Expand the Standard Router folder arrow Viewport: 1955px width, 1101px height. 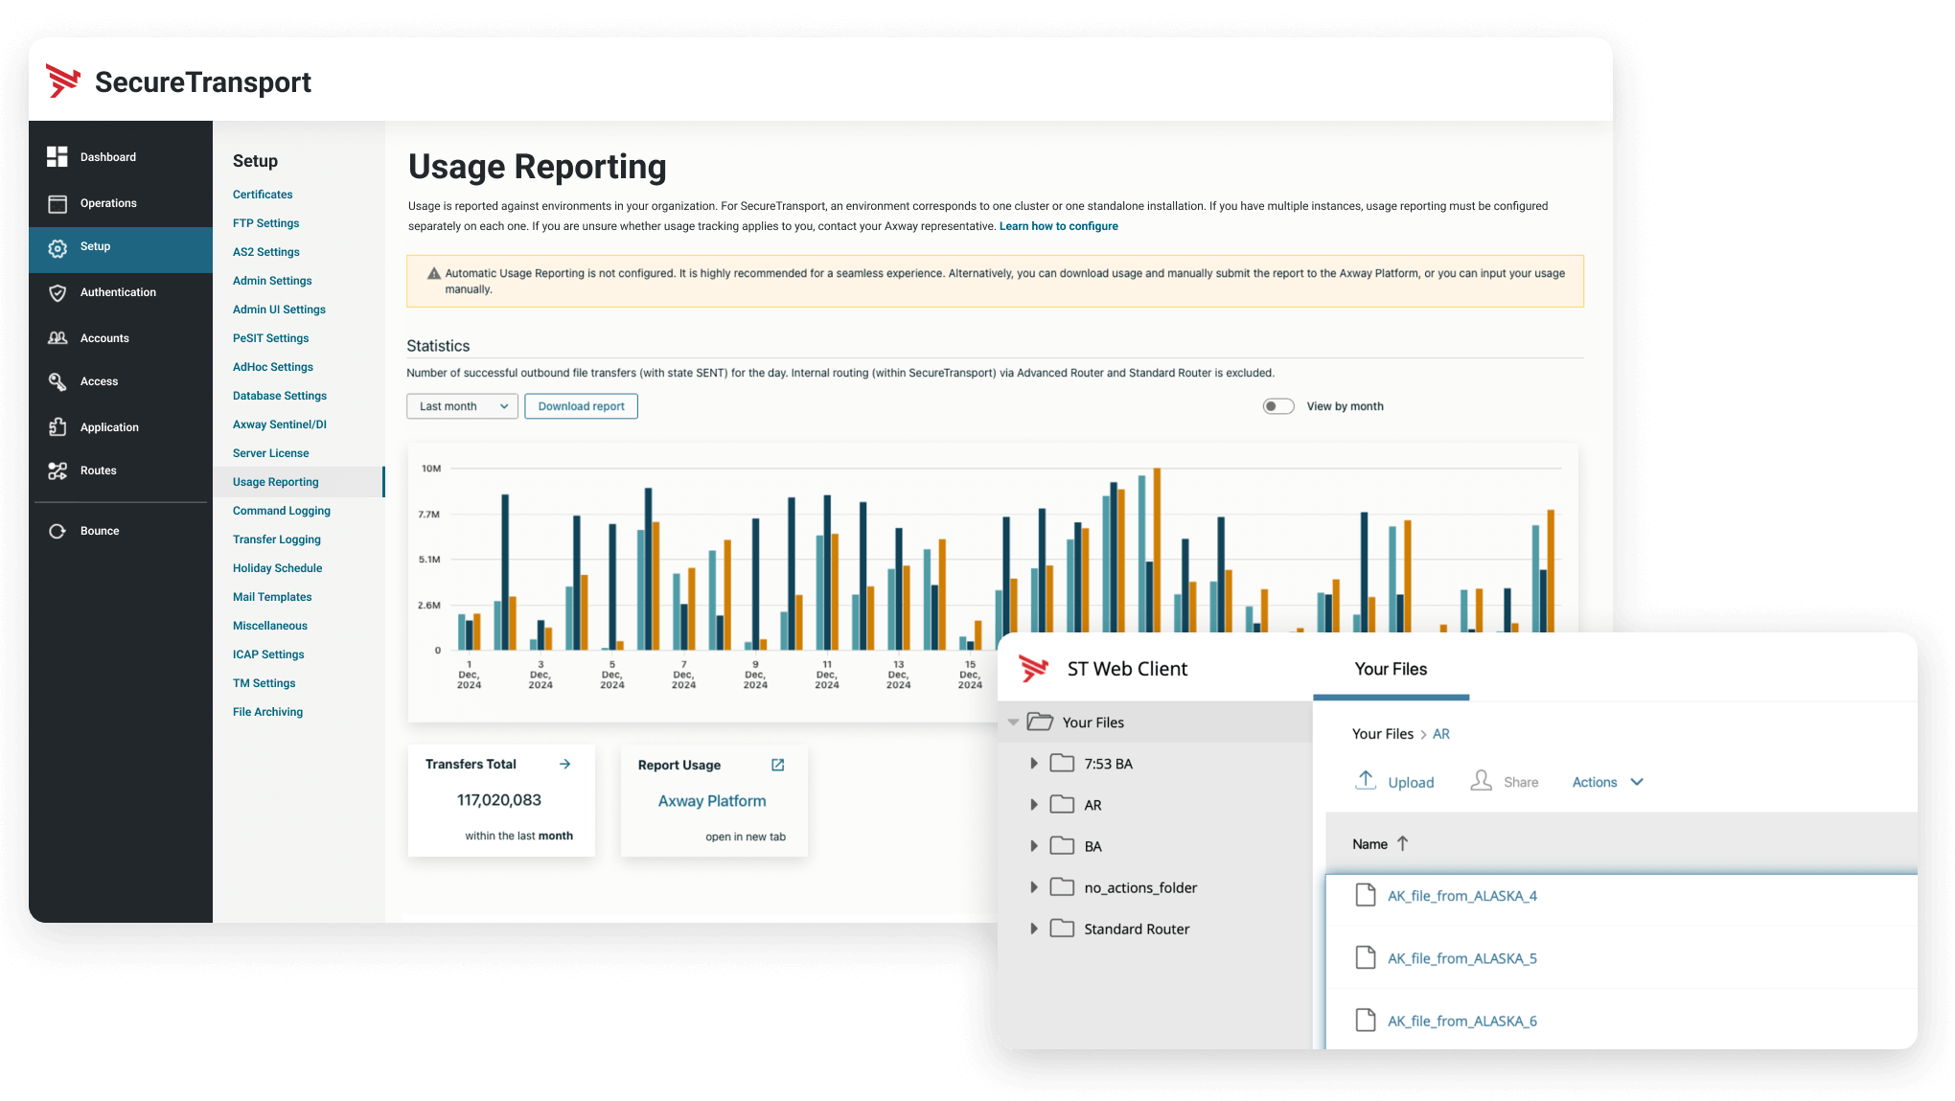[x=1033, y=929]
